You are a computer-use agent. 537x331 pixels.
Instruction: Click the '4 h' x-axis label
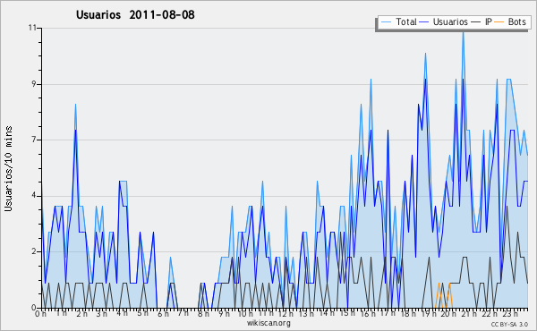[122, 313]
